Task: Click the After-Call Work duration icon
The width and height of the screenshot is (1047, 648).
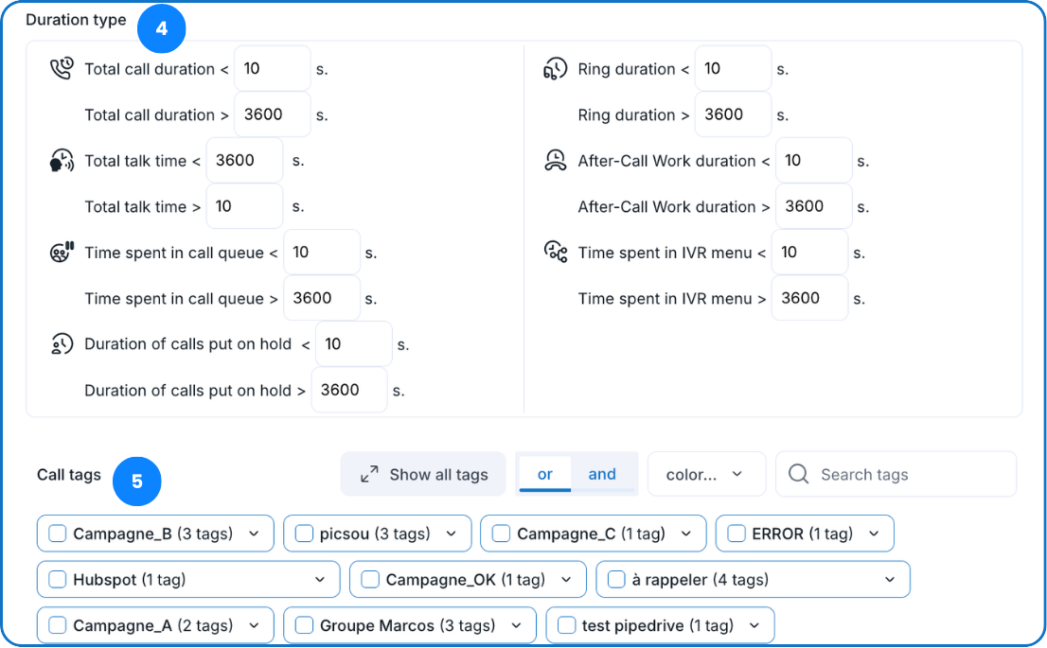Action: pos(555,161)
